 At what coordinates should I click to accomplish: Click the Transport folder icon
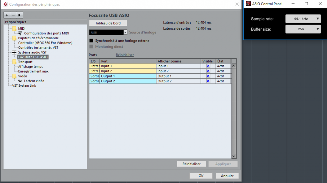14,62
